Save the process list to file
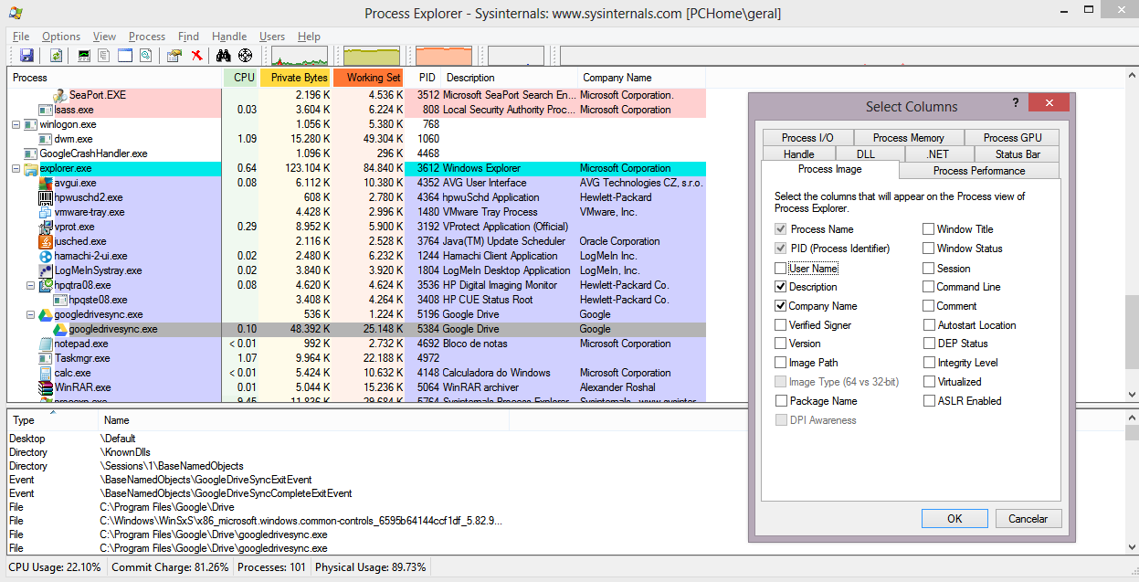Screen dimensions: 1139x582 pyautogui.click(x=26, y=55)
